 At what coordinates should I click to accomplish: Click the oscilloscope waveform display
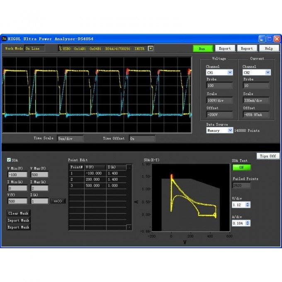point(97,95)
